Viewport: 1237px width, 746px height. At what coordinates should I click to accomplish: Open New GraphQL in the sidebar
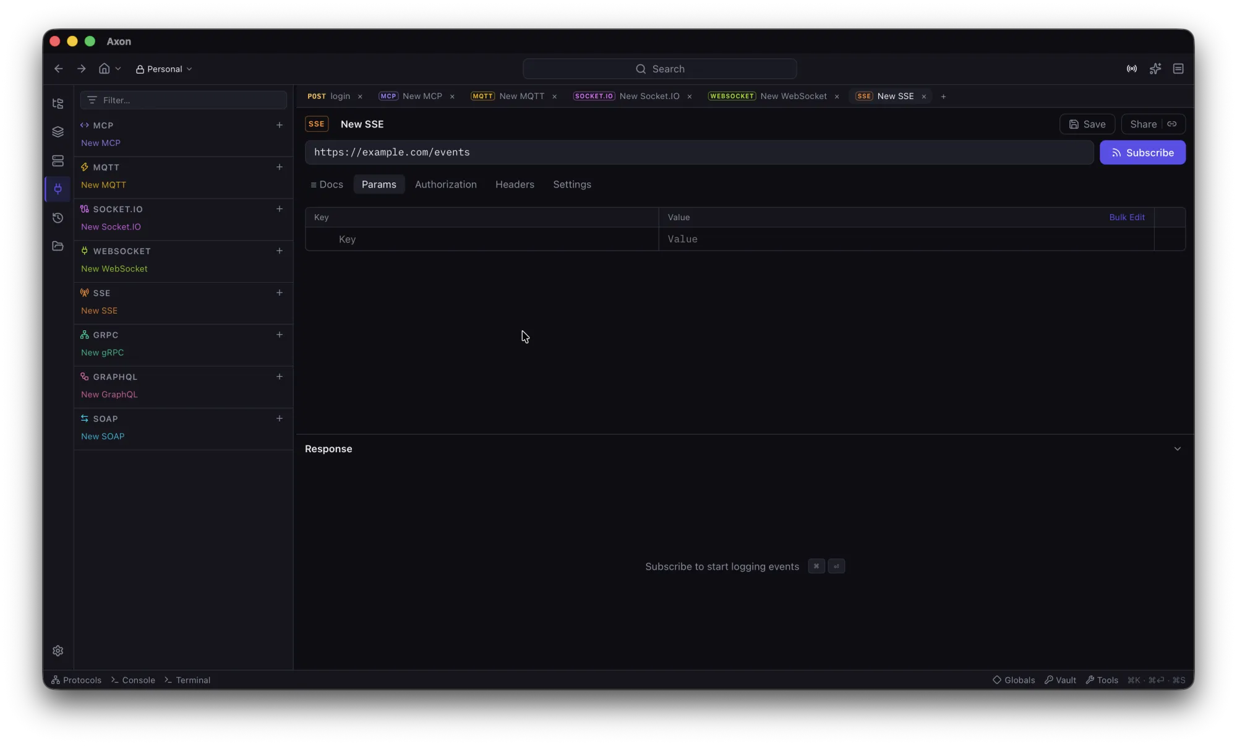pyautogui.click(x=109, y=395)
